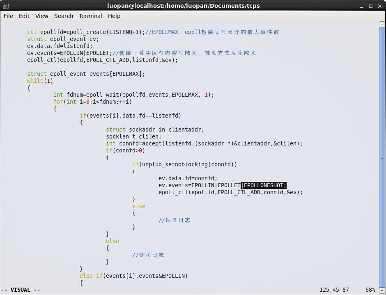Click the scrollbar down arrow
This screenshot has width=386, height=295.
point(382,290)
